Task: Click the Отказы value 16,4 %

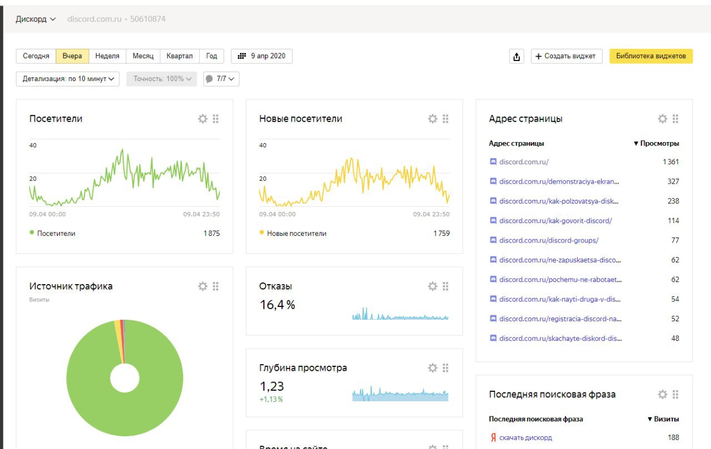Action: coord(277,305)
